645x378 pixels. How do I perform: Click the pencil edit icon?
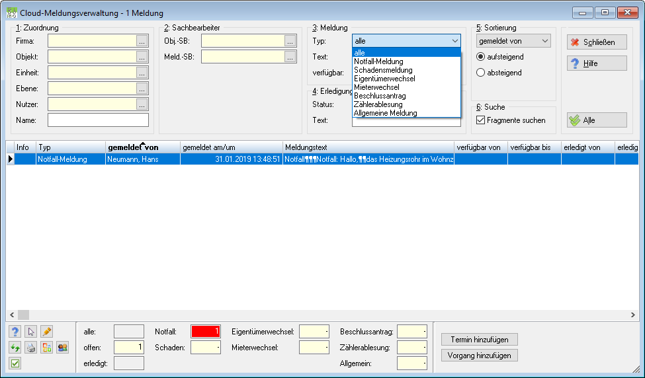tap(46, 332)
